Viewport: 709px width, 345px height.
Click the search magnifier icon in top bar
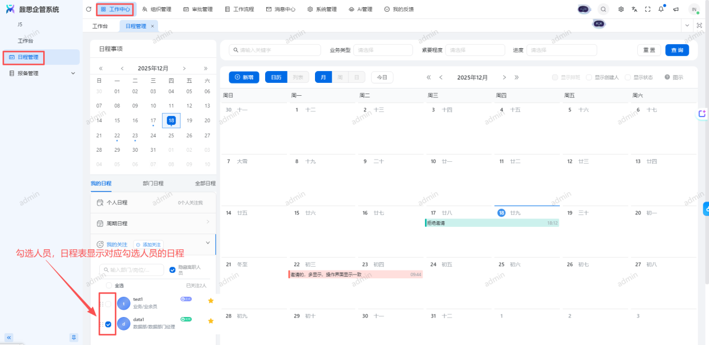point(603,9)
